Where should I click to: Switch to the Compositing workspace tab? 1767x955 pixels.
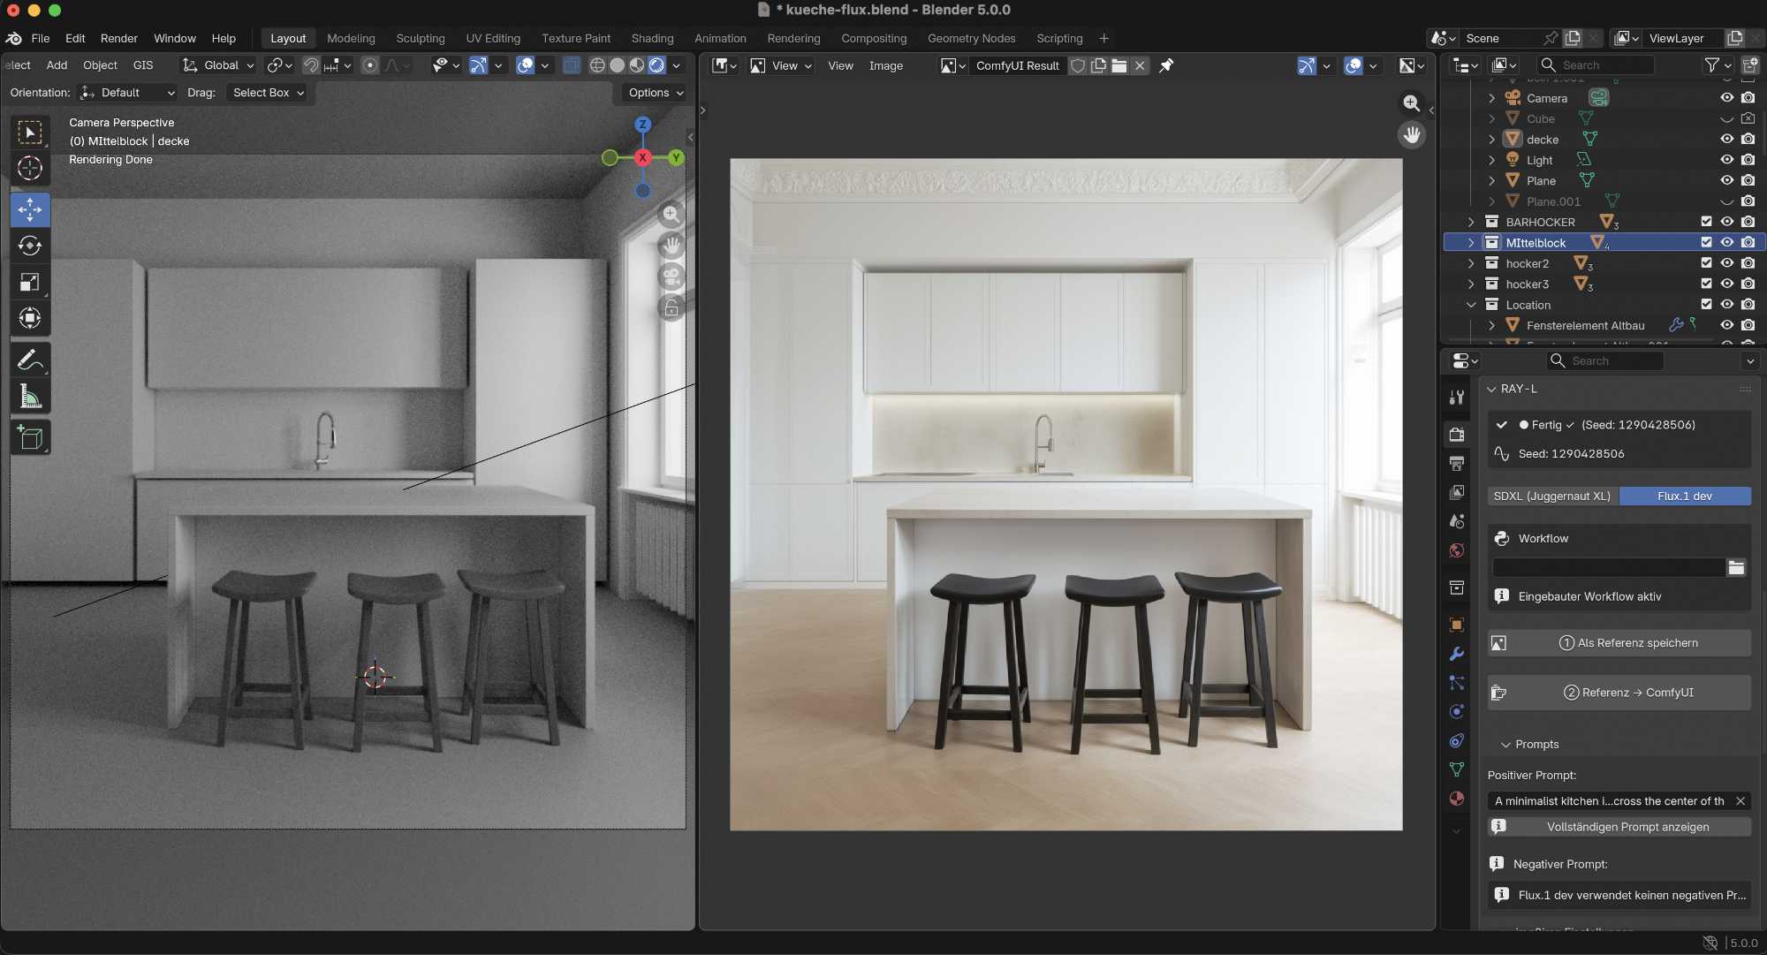pos(874,38)
